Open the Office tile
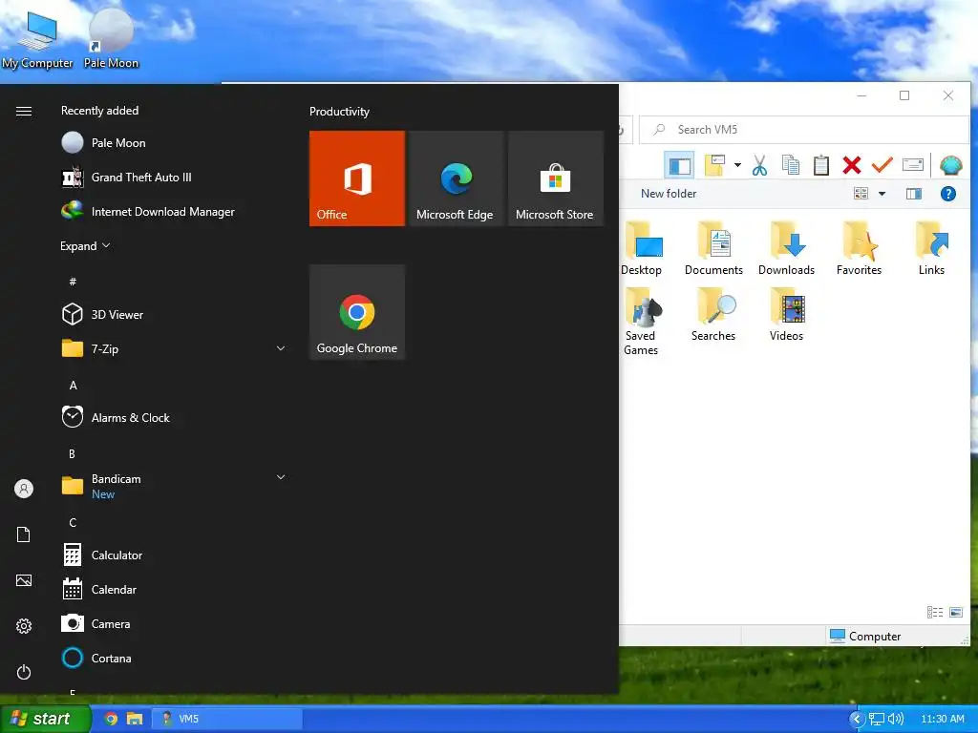 (357, 178)
